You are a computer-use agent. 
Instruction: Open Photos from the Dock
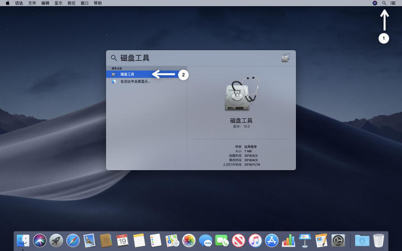pos(189,241)
